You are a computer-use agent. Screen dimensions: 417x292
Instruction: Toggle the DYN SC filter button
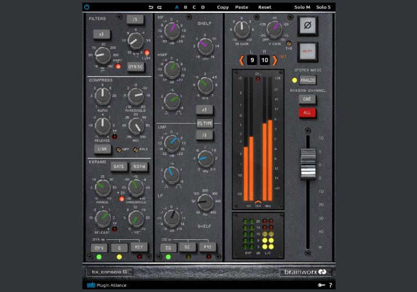click(x=136, y=67)
